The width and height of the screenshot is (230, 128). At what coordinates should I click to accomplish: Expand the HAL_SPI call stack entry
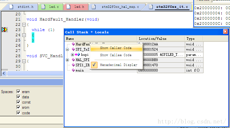pyautogui.click(x=67, y=60)
